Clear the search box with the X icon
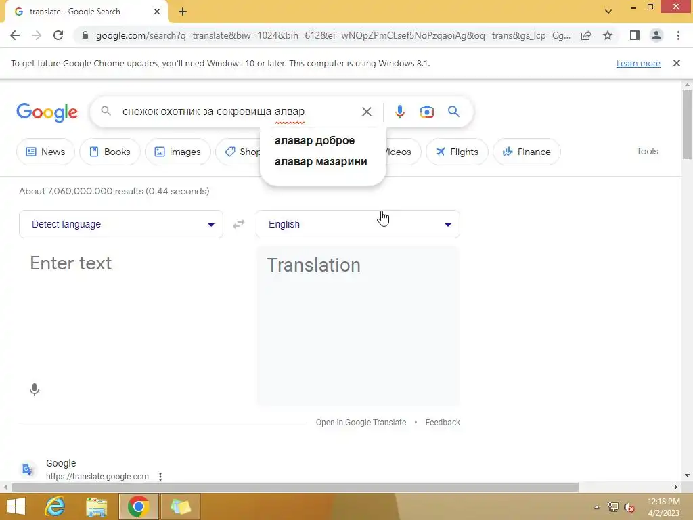Viewport: 693px width, 520px height. coord(366,112)
